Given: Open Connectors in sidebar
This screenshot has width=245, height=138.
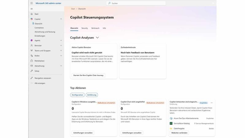Looking at the screenshot, I should (x=39, y=28).
